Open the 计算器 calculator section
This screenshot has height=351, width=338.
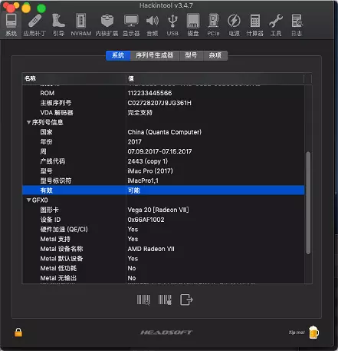[x=254, y=25]
